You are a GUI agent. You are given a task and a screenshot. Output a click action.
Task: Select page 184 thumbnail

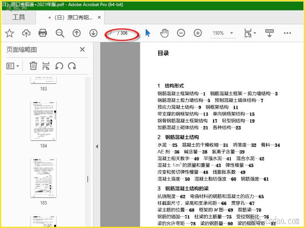[x=43, y=120]
